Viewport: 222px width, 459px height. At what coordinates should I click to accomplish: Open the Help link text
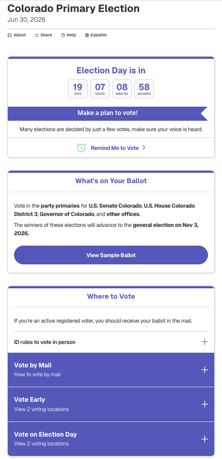[x=71, y=35]
